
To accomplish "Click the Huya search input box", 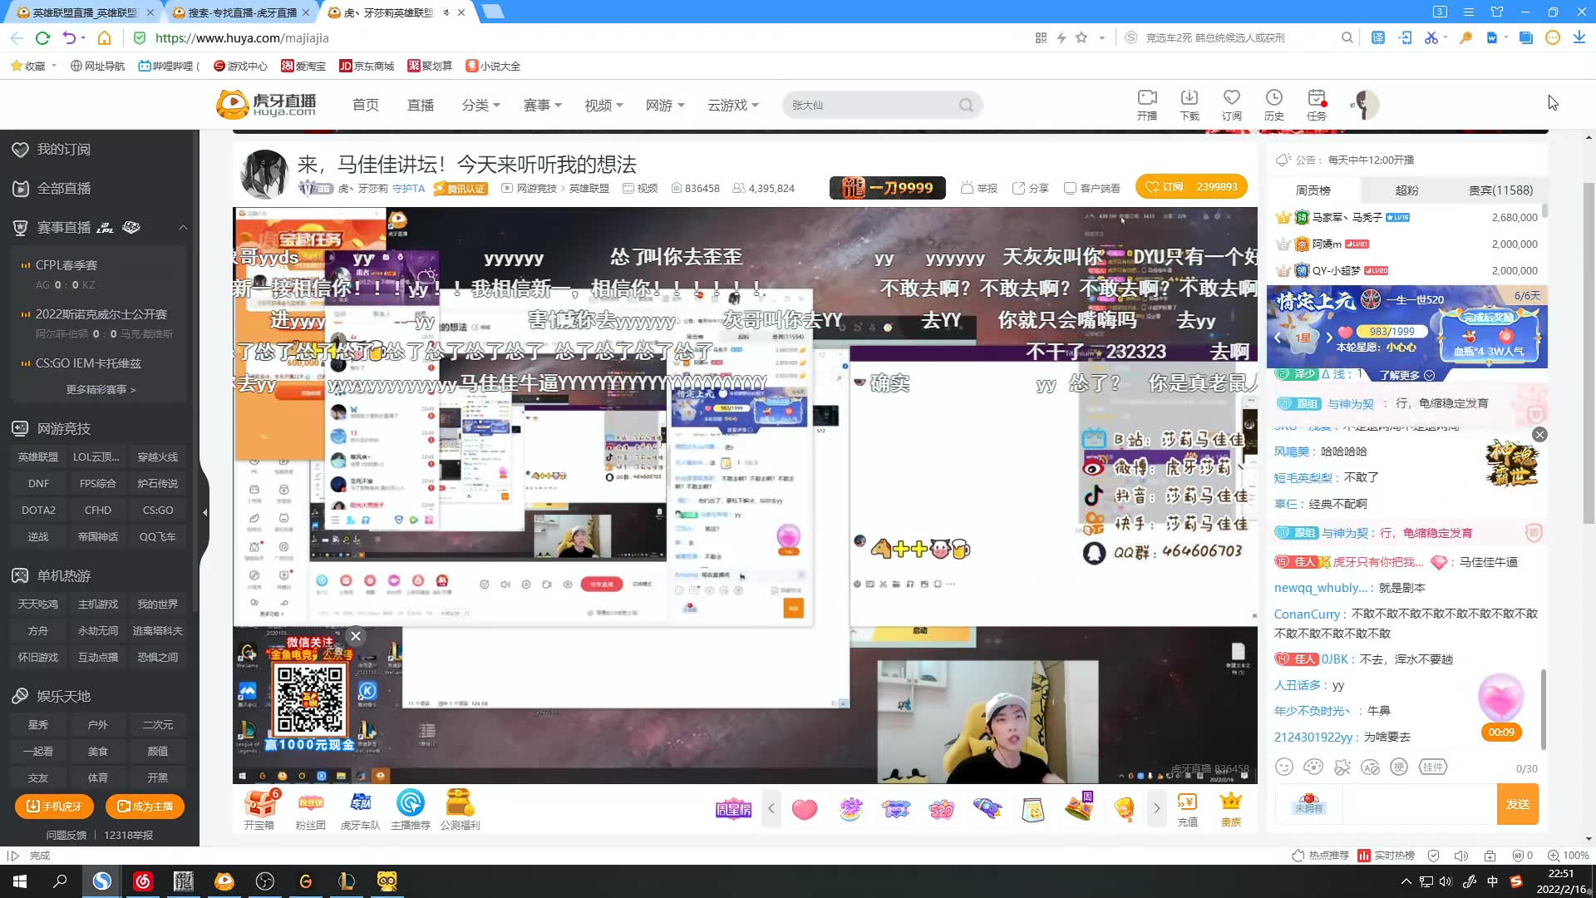I will (x=870, y=106).
